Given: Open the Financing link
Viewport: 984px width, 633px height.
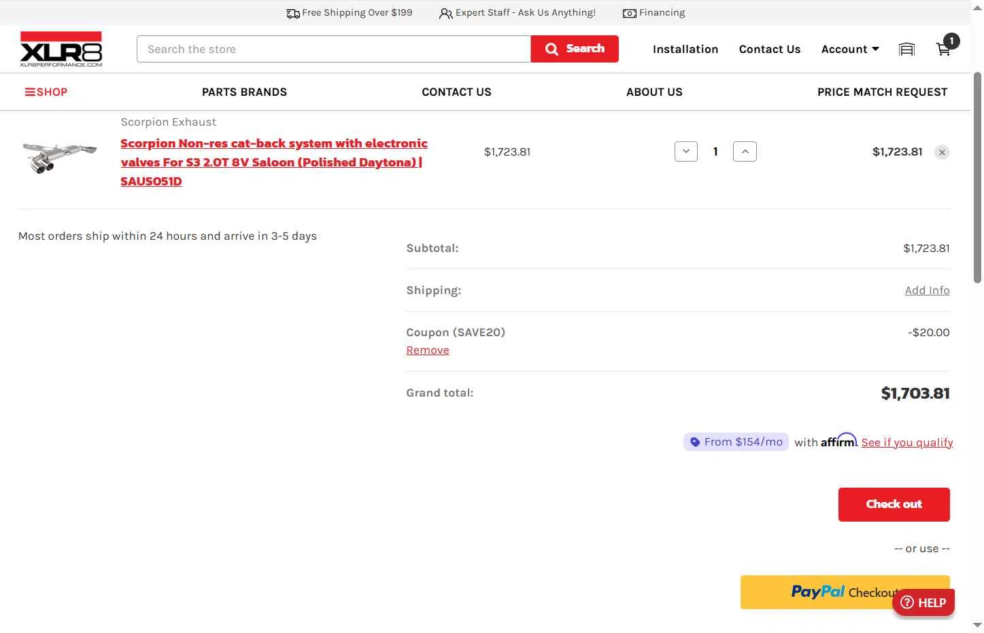Looking at the screenshot, I should click(654, 13).
